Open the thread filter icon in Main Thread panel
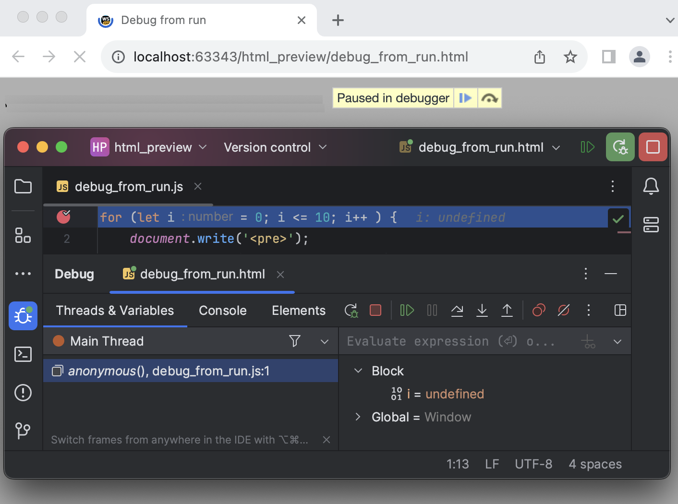 (x=294, y=341)
